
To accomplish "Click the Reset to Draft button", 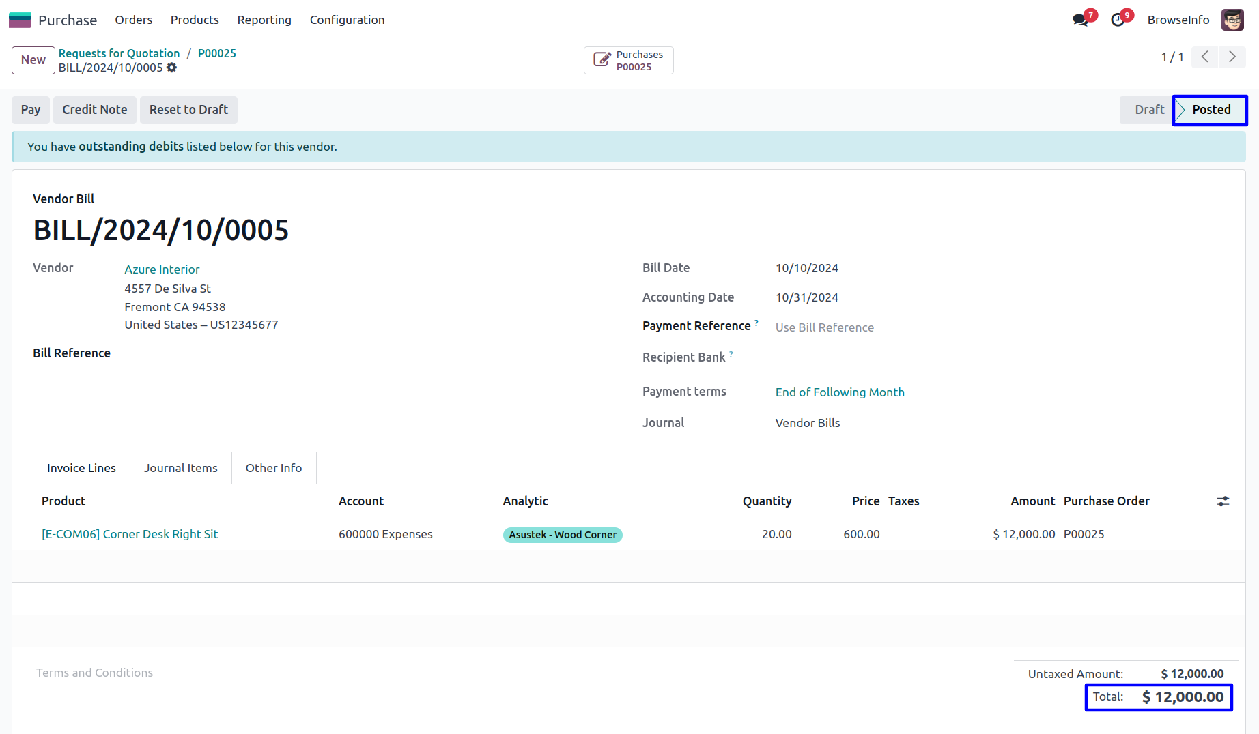I will tap(188, 110).
